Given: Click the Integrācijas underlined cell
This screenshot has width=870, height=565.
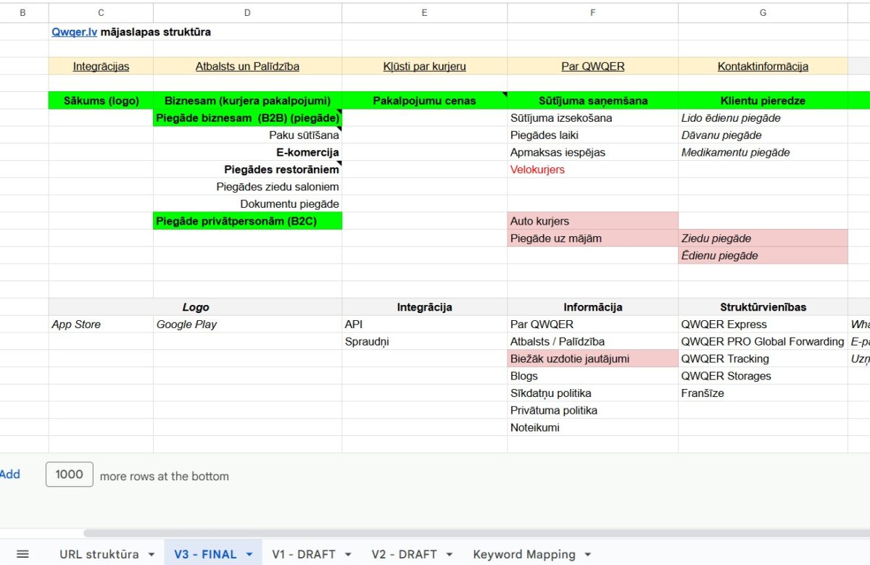Looking at the screenshot, I should [x=101, y=66].
